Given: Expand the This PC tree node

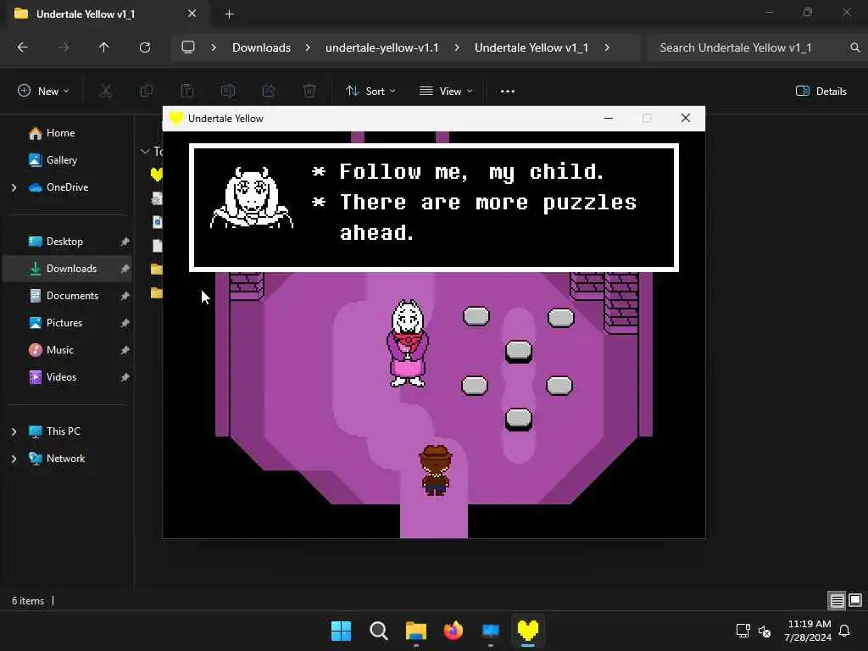Looking at the screenshot, I should (14, 431).
